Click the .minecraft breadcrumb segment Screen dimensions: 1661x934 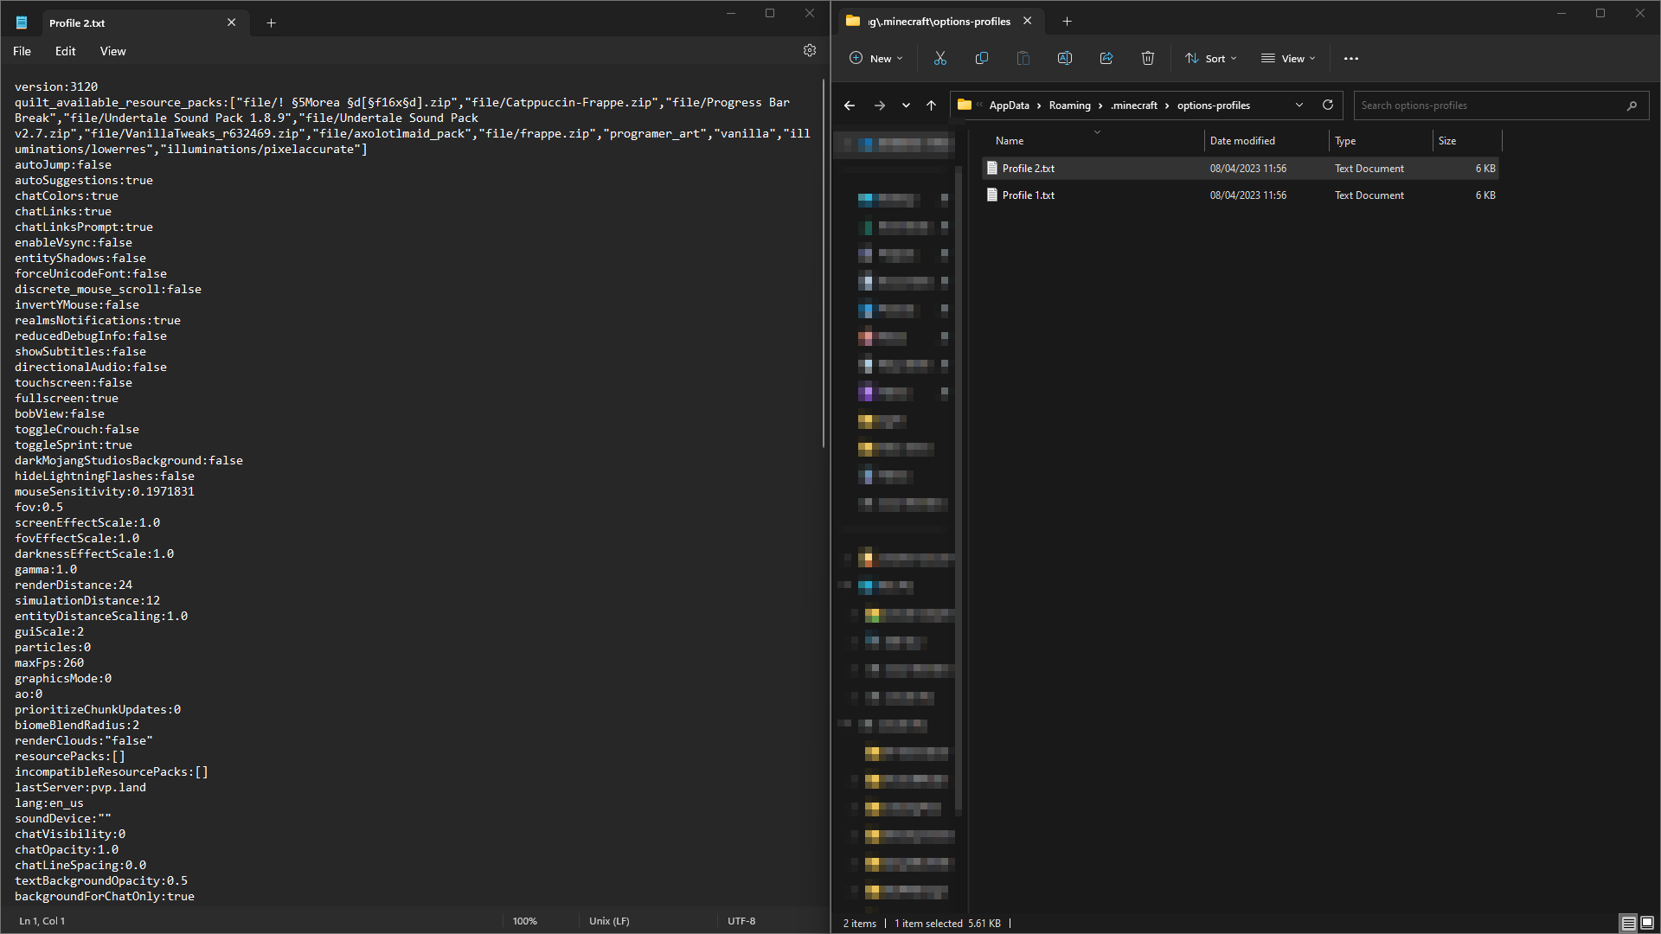click(x=1133, y=106)
